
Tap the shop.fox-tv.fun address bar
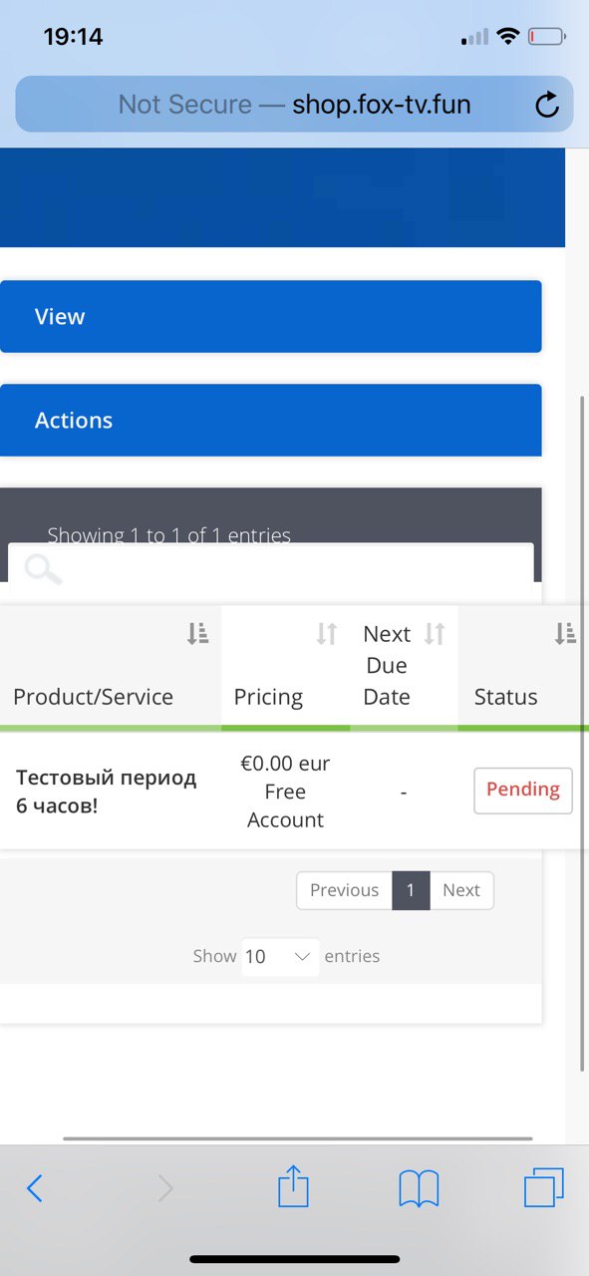[294, 105]
